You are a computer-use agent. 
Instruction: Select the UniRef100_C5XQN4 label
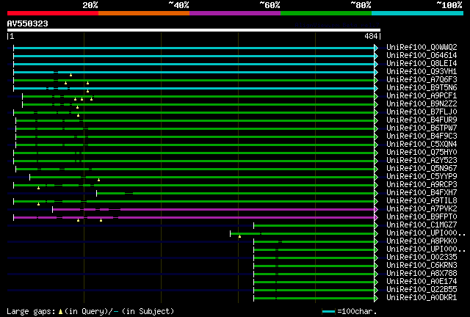coord(422,145)
